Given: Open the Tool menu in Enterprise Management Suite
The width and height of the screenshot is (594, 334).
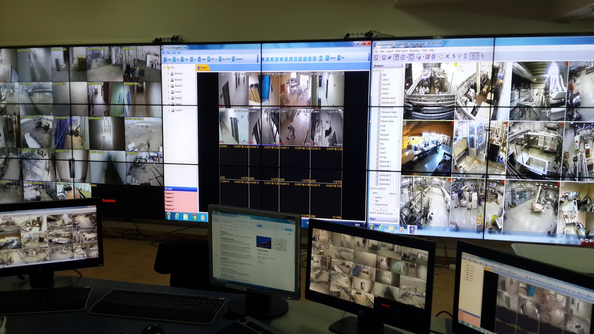Looking at the screenshot, I should [174, 53].
